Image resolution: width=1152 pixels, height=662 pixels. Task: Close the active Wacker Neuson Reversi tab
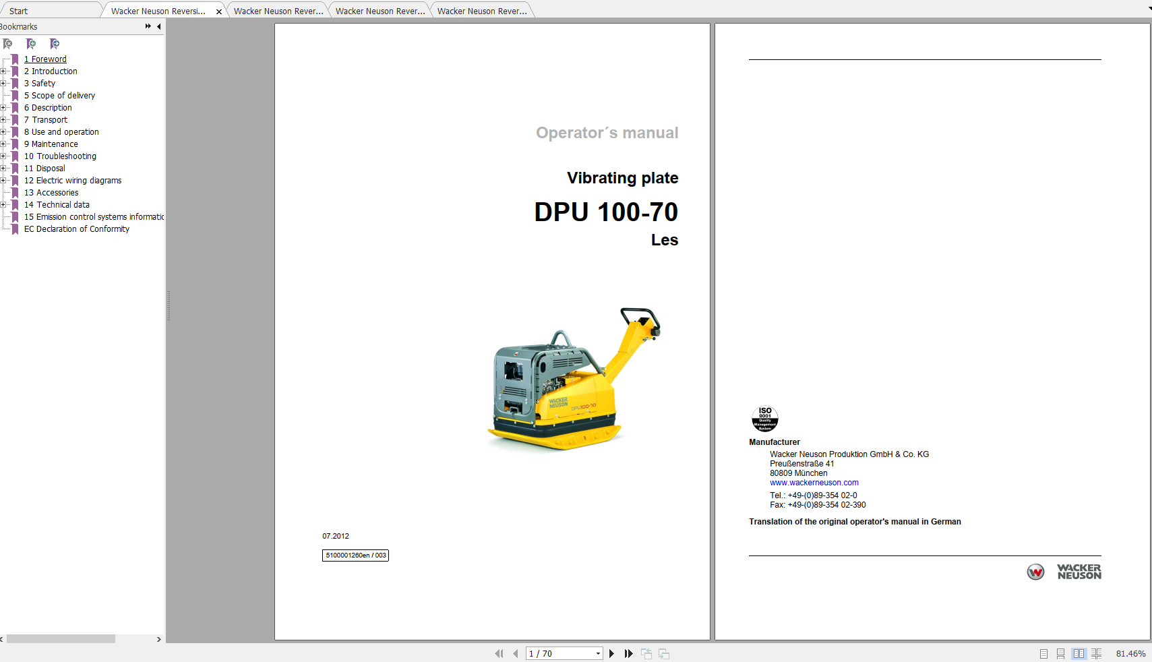point(219,11)
